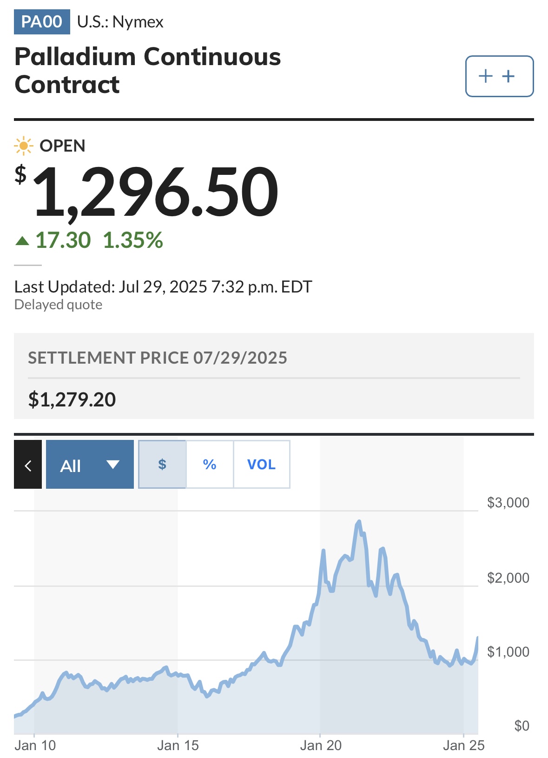
Task: Click the PA00 ticker badge
Action: pos(42,22)
